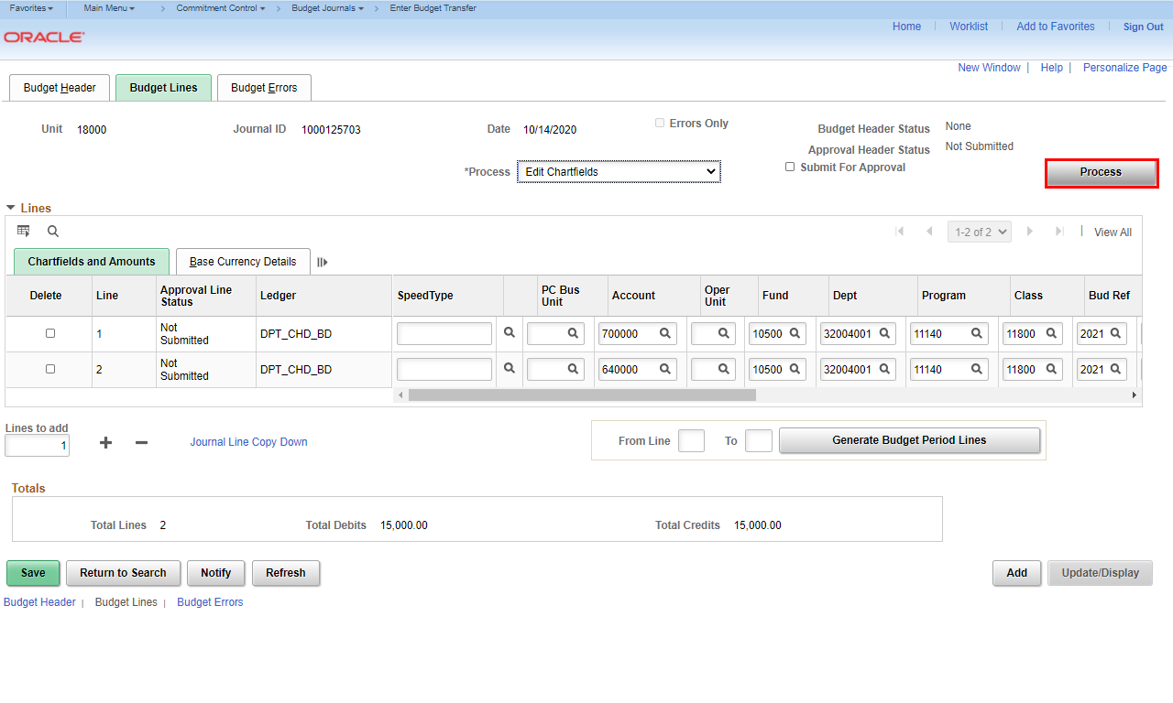Check the Delete checkbox for line 2

50,369
